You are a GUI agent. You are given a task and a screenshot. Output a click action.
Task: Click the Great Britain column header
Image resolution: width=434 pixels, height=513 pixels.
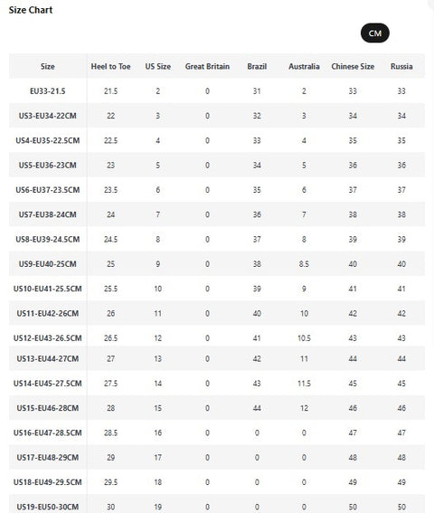207,66
